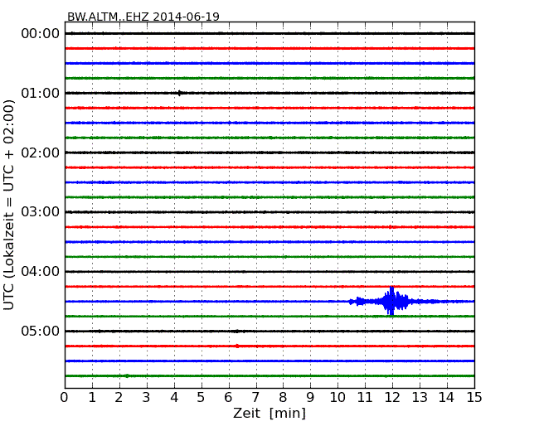Click x-axis tick label 3
This screenshot has height=431, width=539.
pos(147,398)
